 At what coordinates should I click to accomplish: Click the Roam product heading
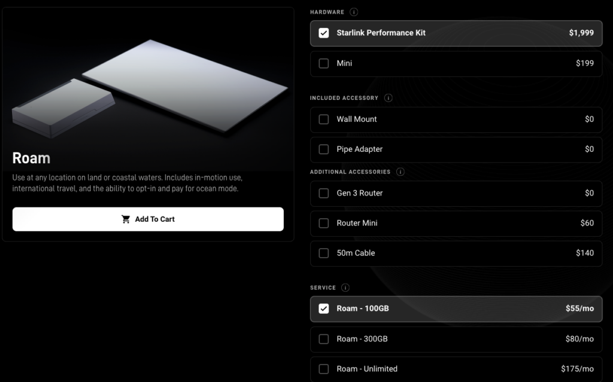point(31,158)
